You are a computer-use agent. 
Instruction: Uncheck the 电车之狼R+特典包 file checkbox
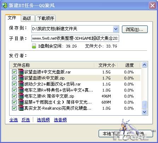[x=14, y=90]
